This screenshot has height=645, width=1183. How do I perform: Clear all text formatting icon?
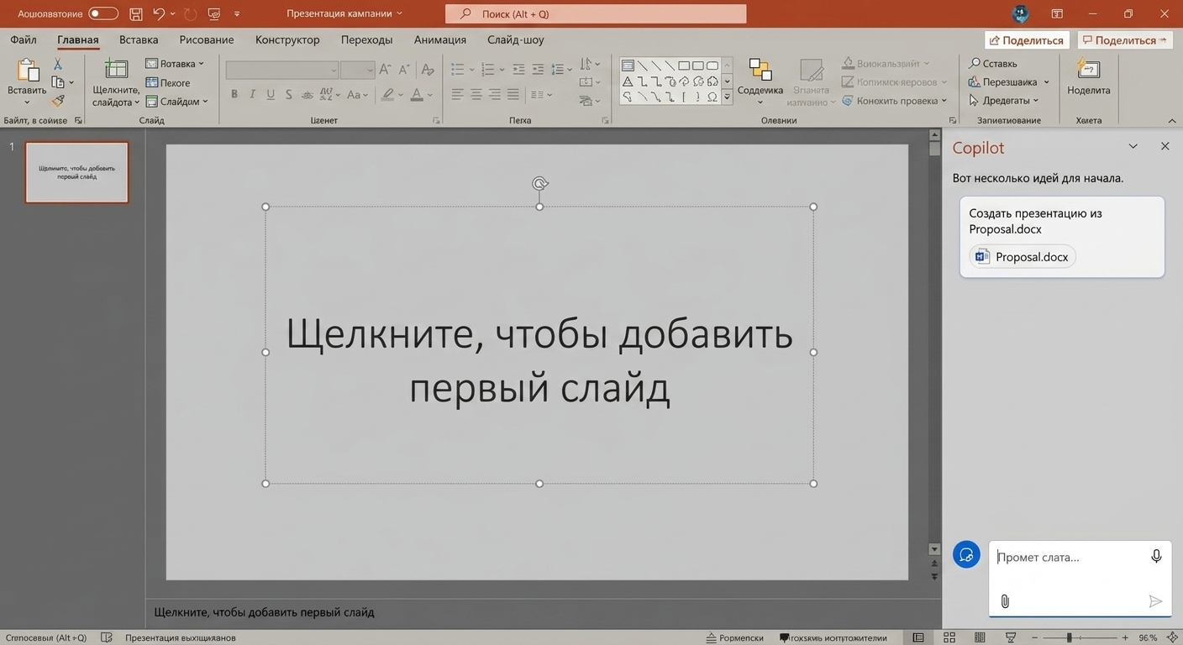click(x=428, y=70)
